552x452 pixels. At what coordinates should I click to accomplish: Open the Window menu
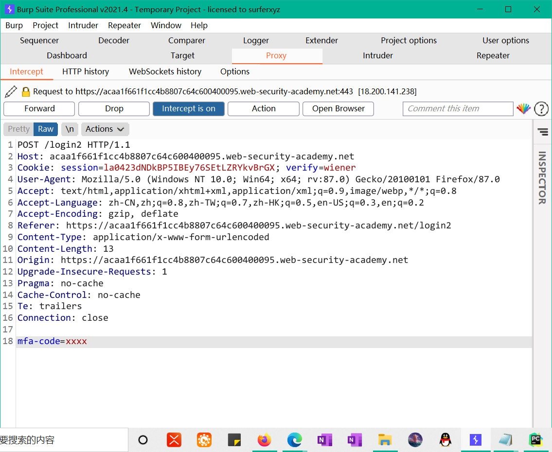pos(166,25)
